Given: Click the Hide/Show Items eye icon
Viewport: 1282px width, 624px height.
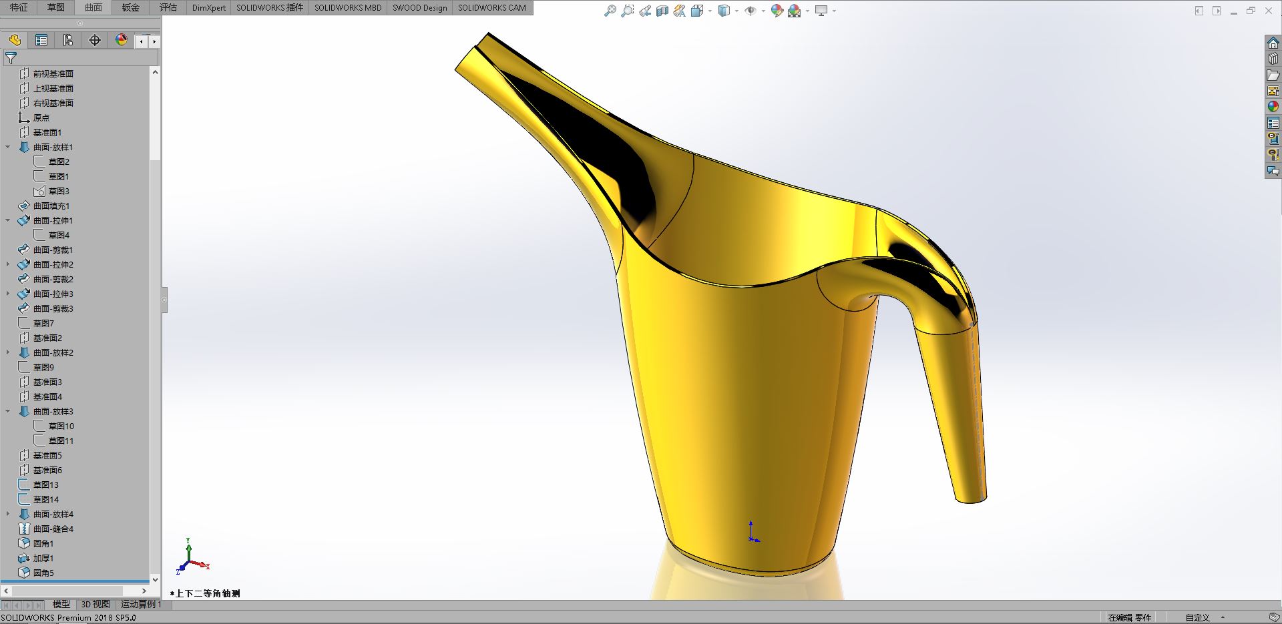Looking at the screenshot, I should coord(751,11).
